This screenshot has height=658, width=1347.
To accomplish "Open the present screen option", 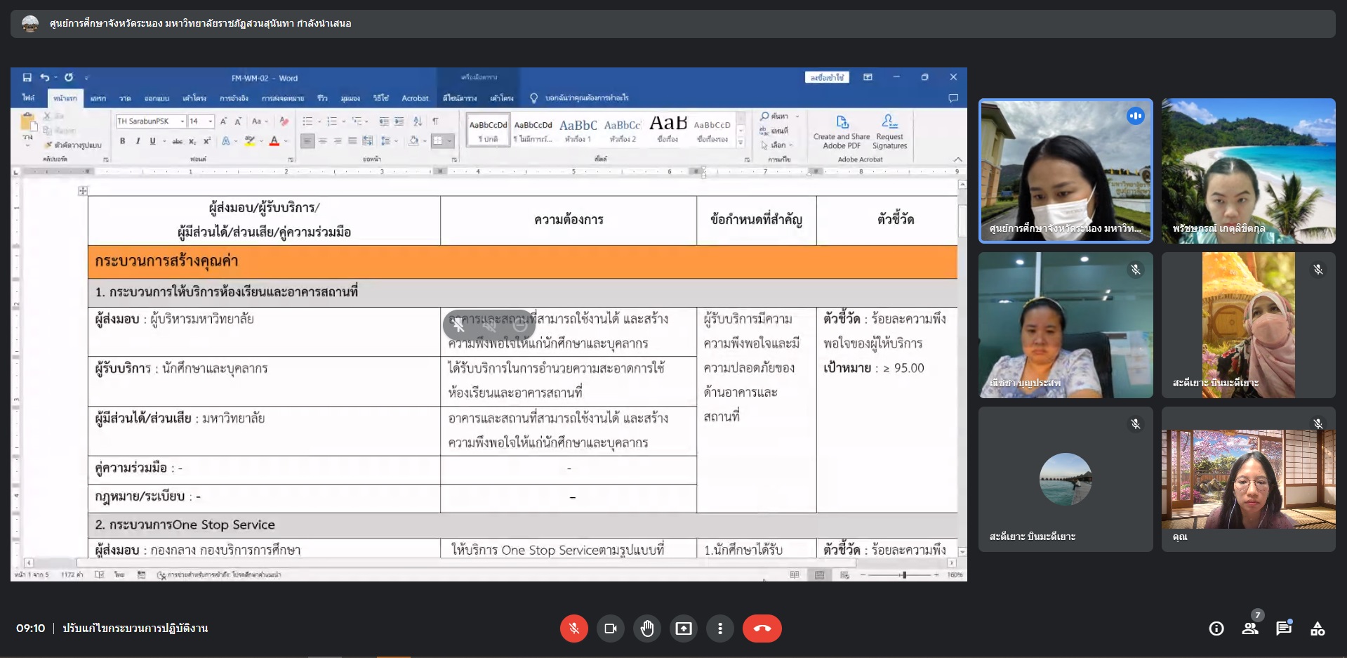I will 683,629.
